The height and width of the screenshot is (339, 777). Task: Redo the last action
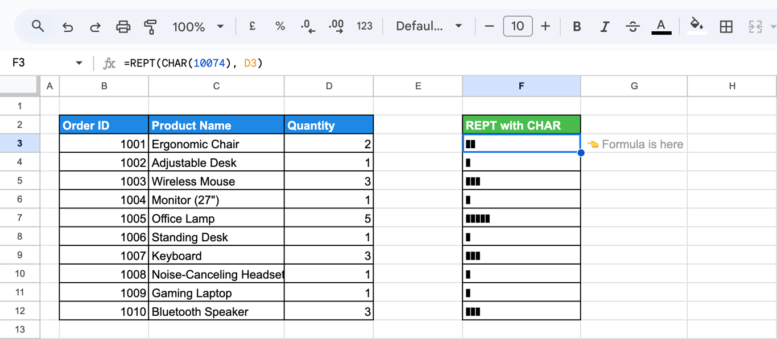tap(95, 27)
